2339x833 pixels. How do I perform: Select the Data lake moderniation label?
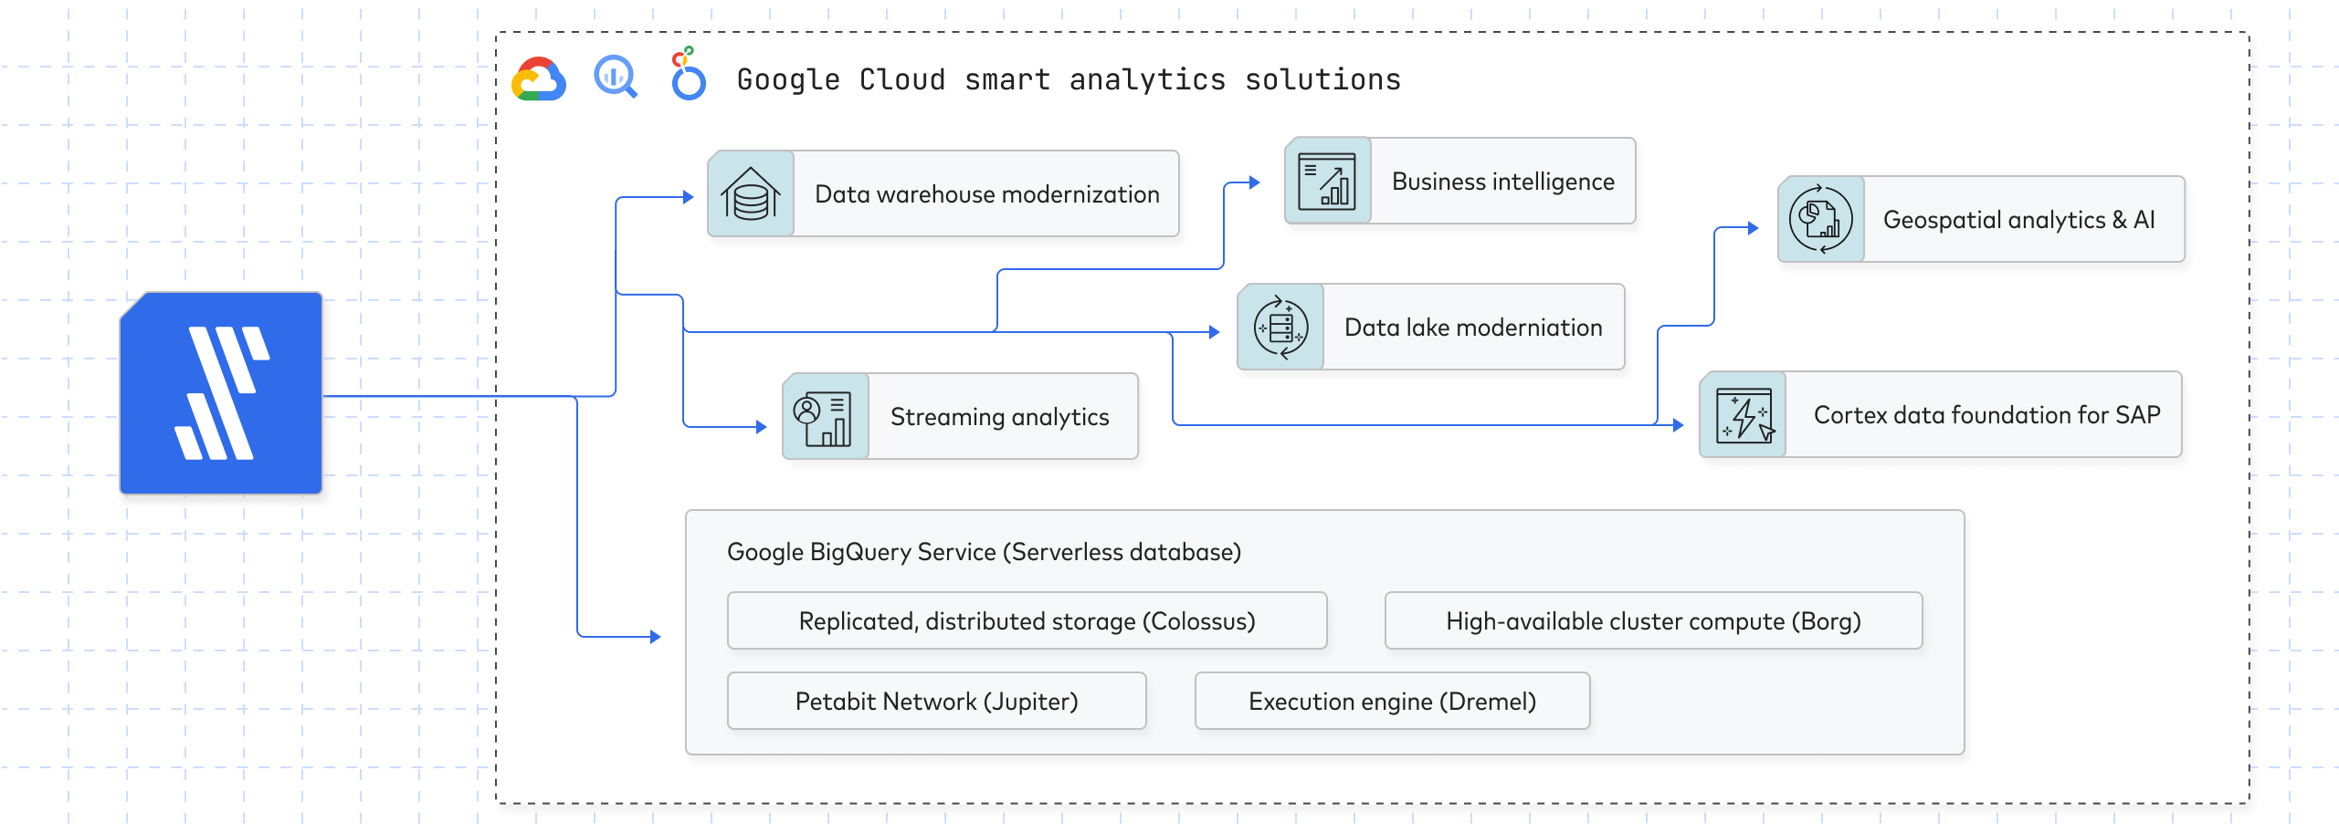click(x=1473, y=328)
